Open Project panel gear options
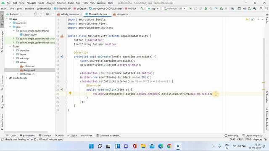269x151 pixels. (x=47, y=14)
